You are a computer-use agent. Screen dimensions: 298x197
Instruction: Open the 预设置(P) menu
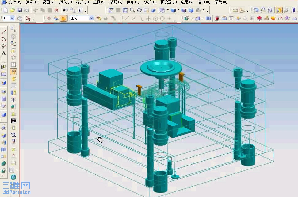(x=168, y=2)
